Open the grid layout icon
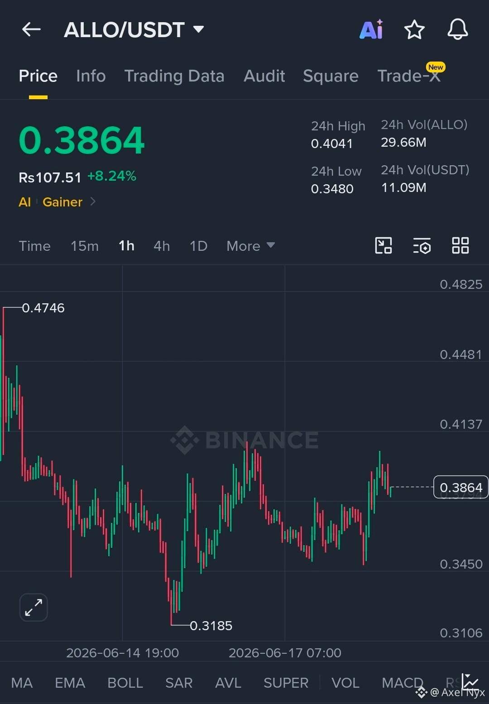The height and width of the screenshot is (704, 489). tap(460, 245)
